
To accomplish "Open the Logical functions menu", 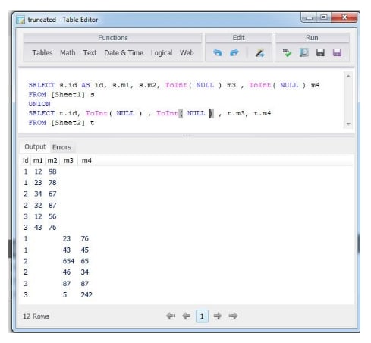I will tap(162, 53).
